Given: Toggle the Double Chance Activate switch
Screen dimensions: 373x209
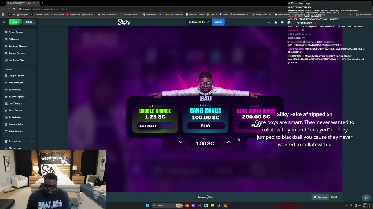Looking at the screenshot, I should (155, 126).
